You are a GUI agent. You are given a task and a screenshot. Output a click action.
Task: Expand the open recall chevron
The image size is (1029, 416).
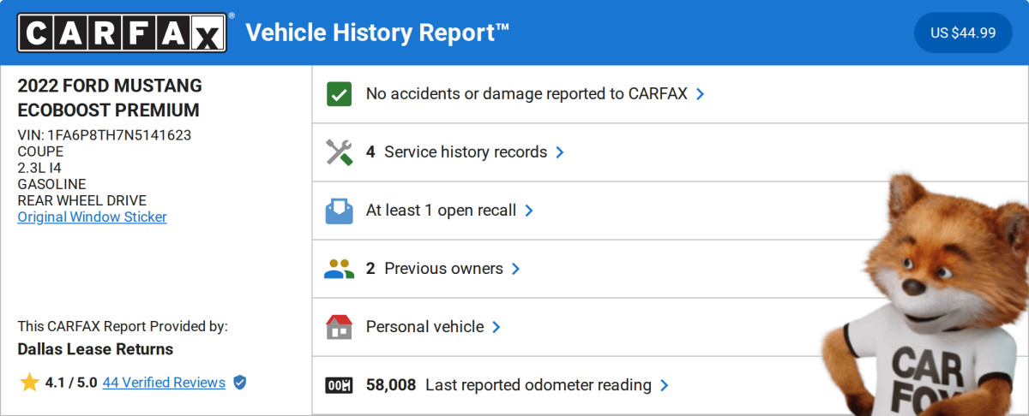coord(529,211)
